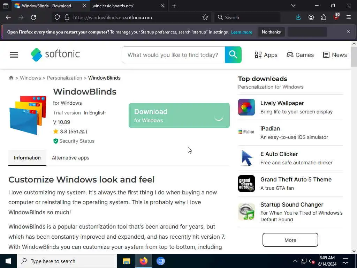Click the Softonic logo
357x268 pixels.
55,54
